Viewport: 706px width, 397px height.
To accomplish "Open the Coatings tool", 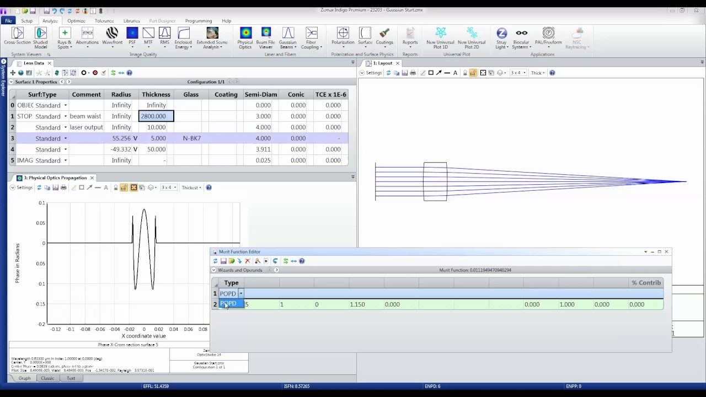I will point(384,36).
